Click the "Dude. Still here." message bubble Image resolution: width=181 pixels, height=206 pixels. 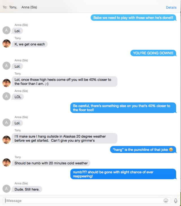[x=27, y=189]
